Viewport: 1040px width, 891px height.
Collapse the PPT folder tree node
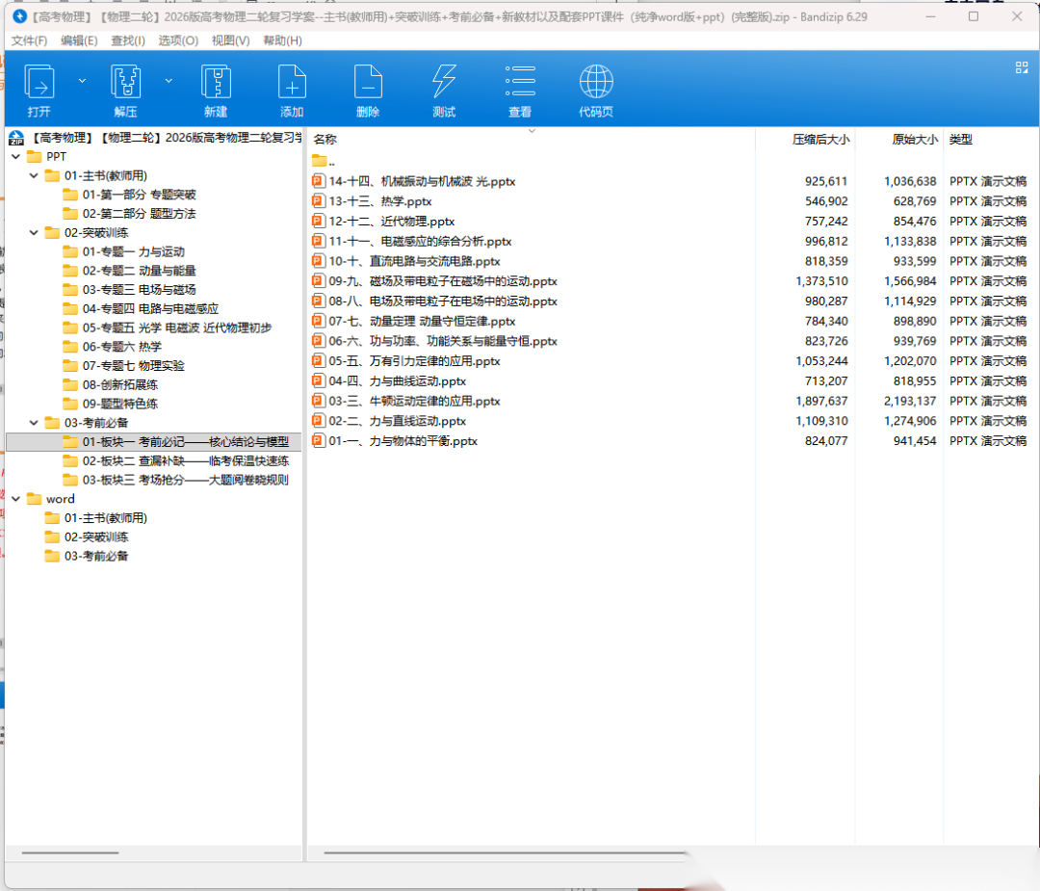[15, 156]
